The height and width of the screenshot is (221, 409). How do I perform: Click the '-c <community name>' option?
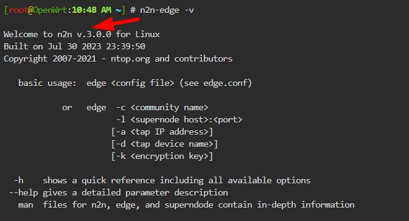(163, 108)
